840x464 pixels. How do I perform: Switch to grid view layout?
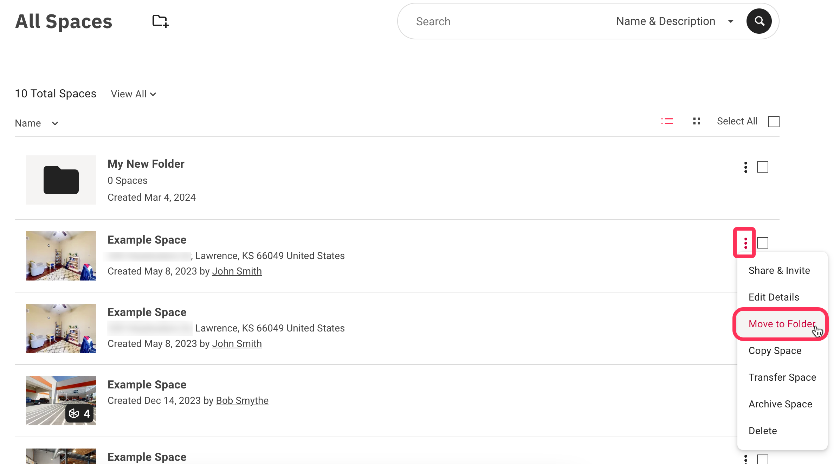[696, 121]
